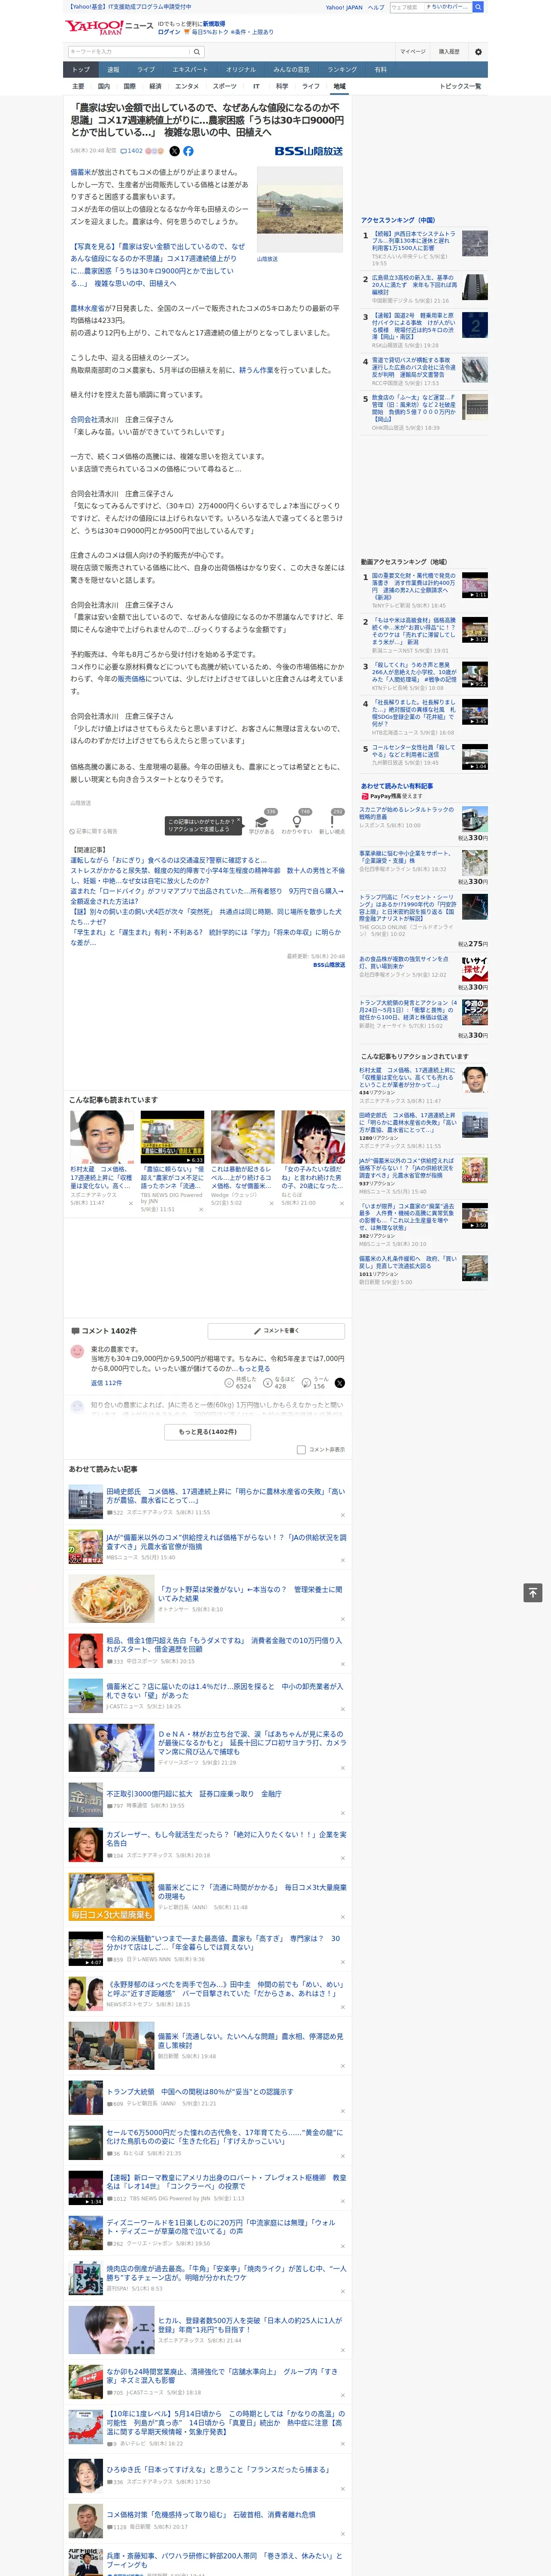Screen dimensions: 551x2576
Task: Open トピックス一覧 link
Action: 460,86
